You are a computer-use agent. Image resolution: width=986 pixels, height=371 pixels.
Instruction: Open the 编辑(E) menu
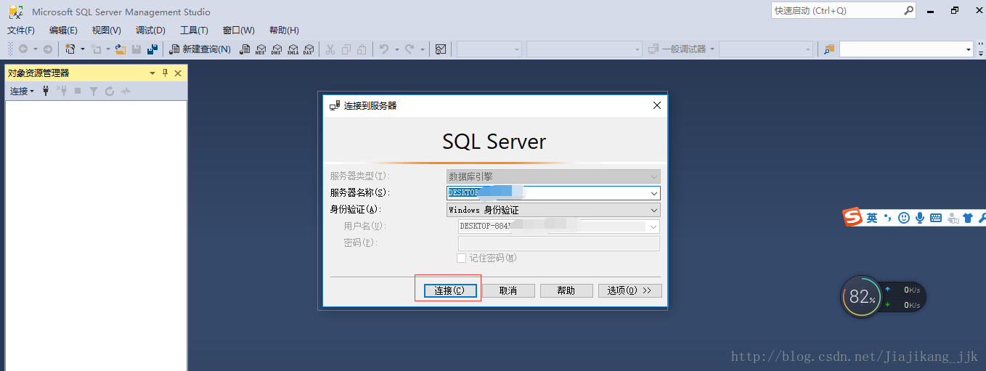point(63,30)
